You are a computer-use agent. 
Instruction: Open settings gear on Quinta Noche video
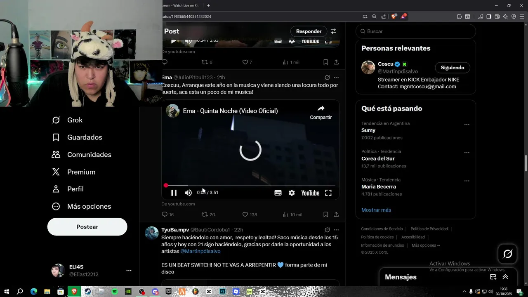click(292, 193)
